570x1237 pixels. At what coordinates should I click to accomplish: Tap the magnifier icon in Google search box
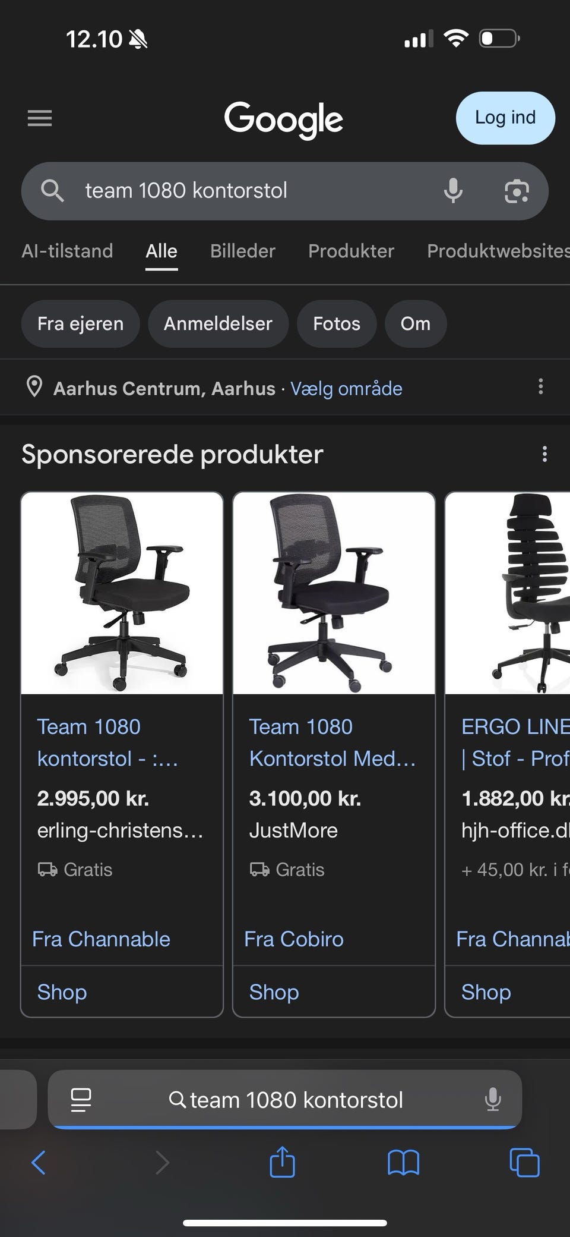(52, 191)
